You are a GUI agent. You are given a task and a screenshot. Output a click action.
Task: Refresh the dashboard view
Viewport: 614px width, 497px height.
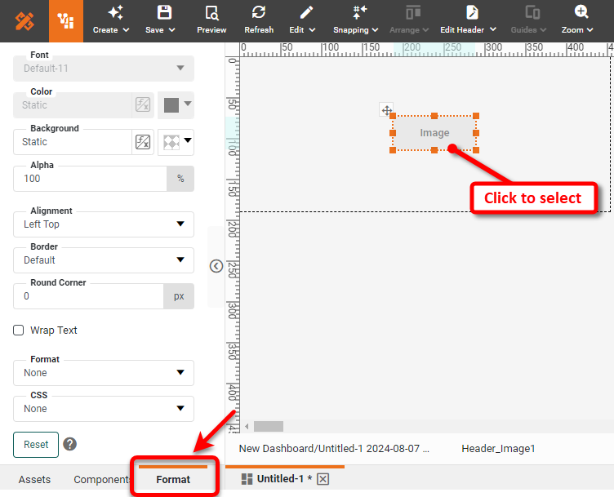pyautogui.click(x=259, y=13)
